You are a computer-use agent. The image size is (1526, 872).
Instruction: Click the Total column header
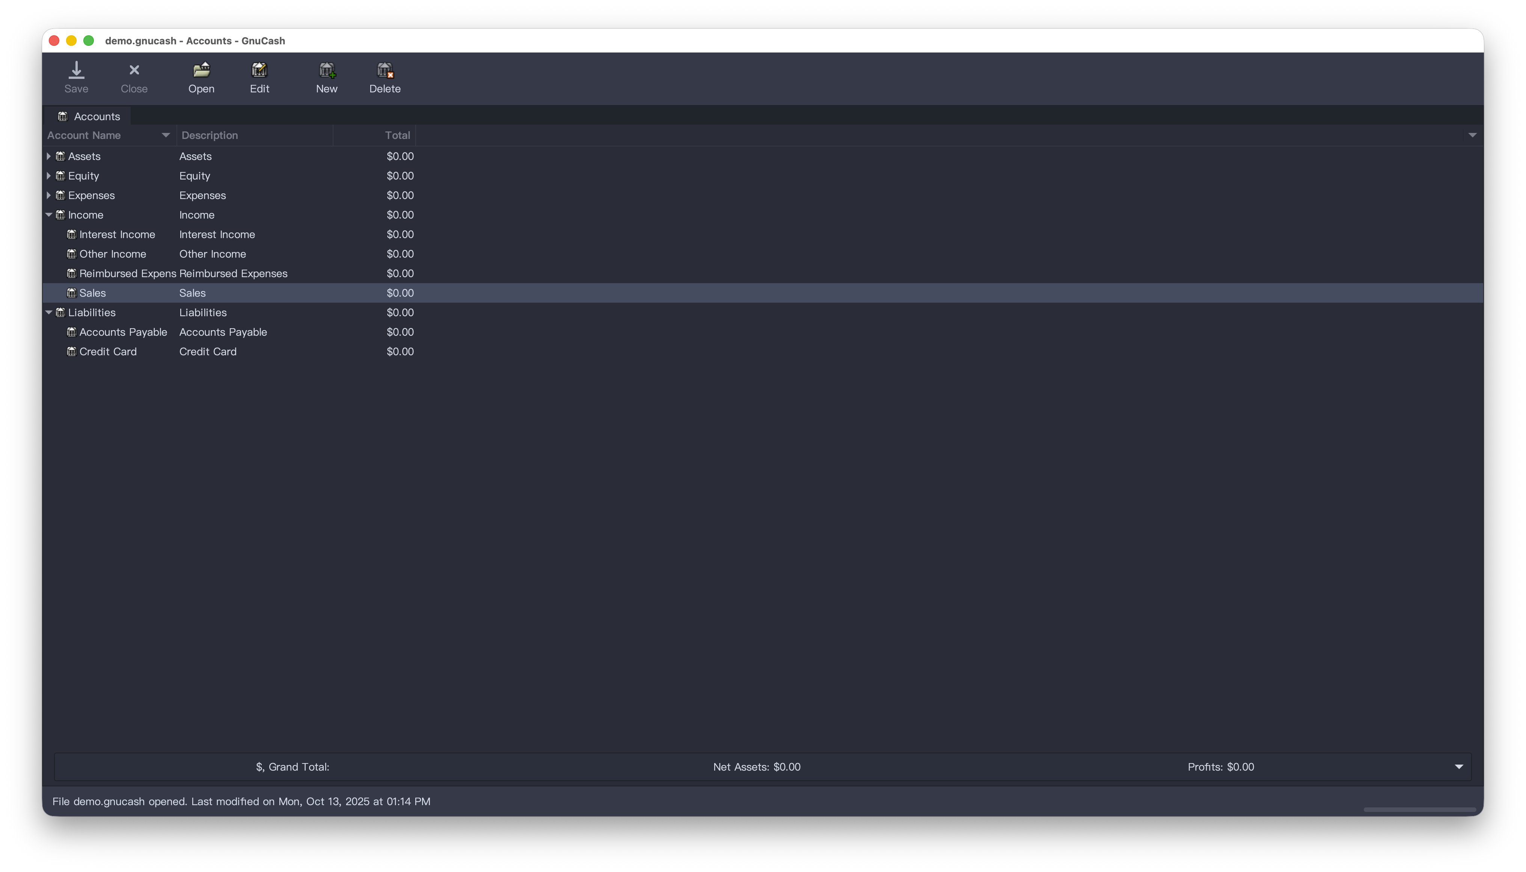pyautogui.click(x=397, y=135)
